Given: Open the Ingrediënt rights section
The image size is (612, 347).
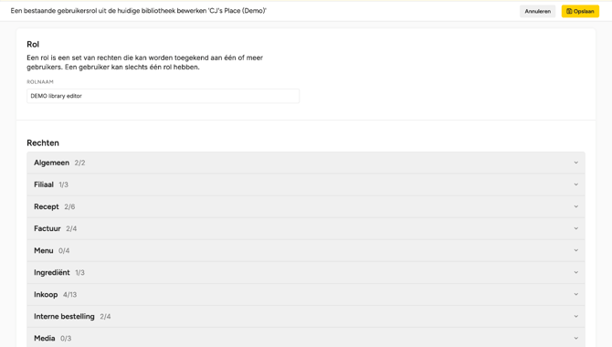Looking at the screenshot, I should pos(306,272).
